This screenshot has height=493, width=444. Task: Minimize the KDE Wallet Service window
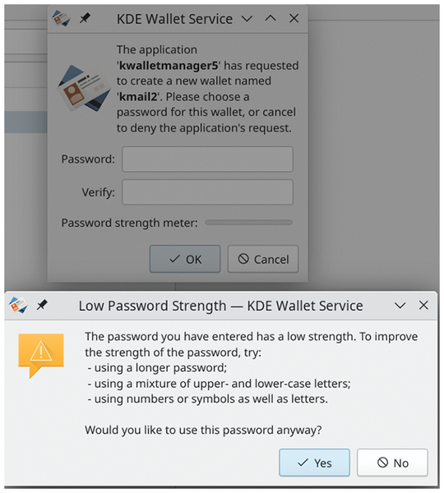247,19
